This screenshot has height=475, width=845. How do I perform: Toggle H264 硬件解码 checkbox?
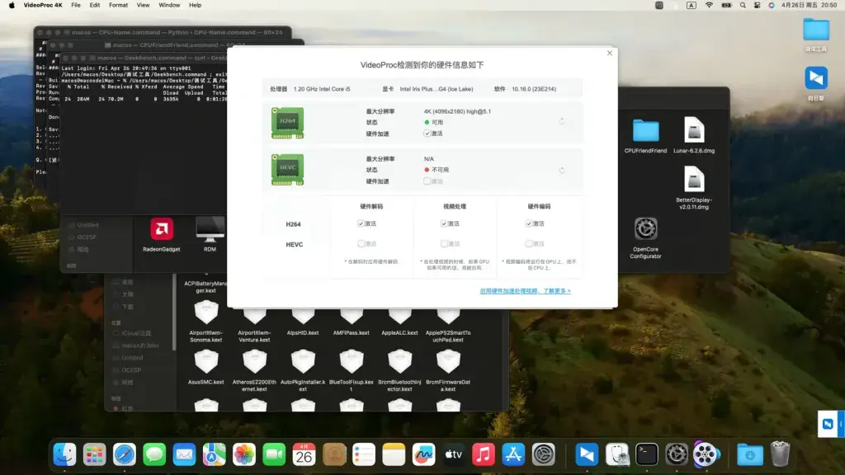click(361, 223)
